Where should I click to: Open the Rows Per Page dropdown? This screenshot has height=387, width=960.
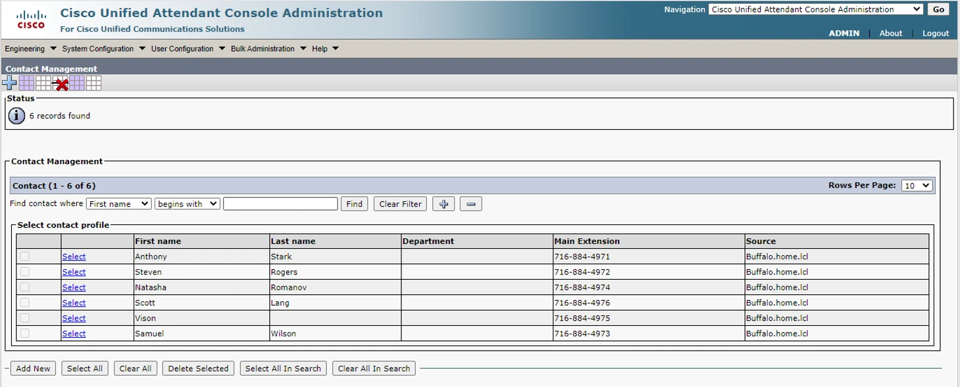(917, 186)
